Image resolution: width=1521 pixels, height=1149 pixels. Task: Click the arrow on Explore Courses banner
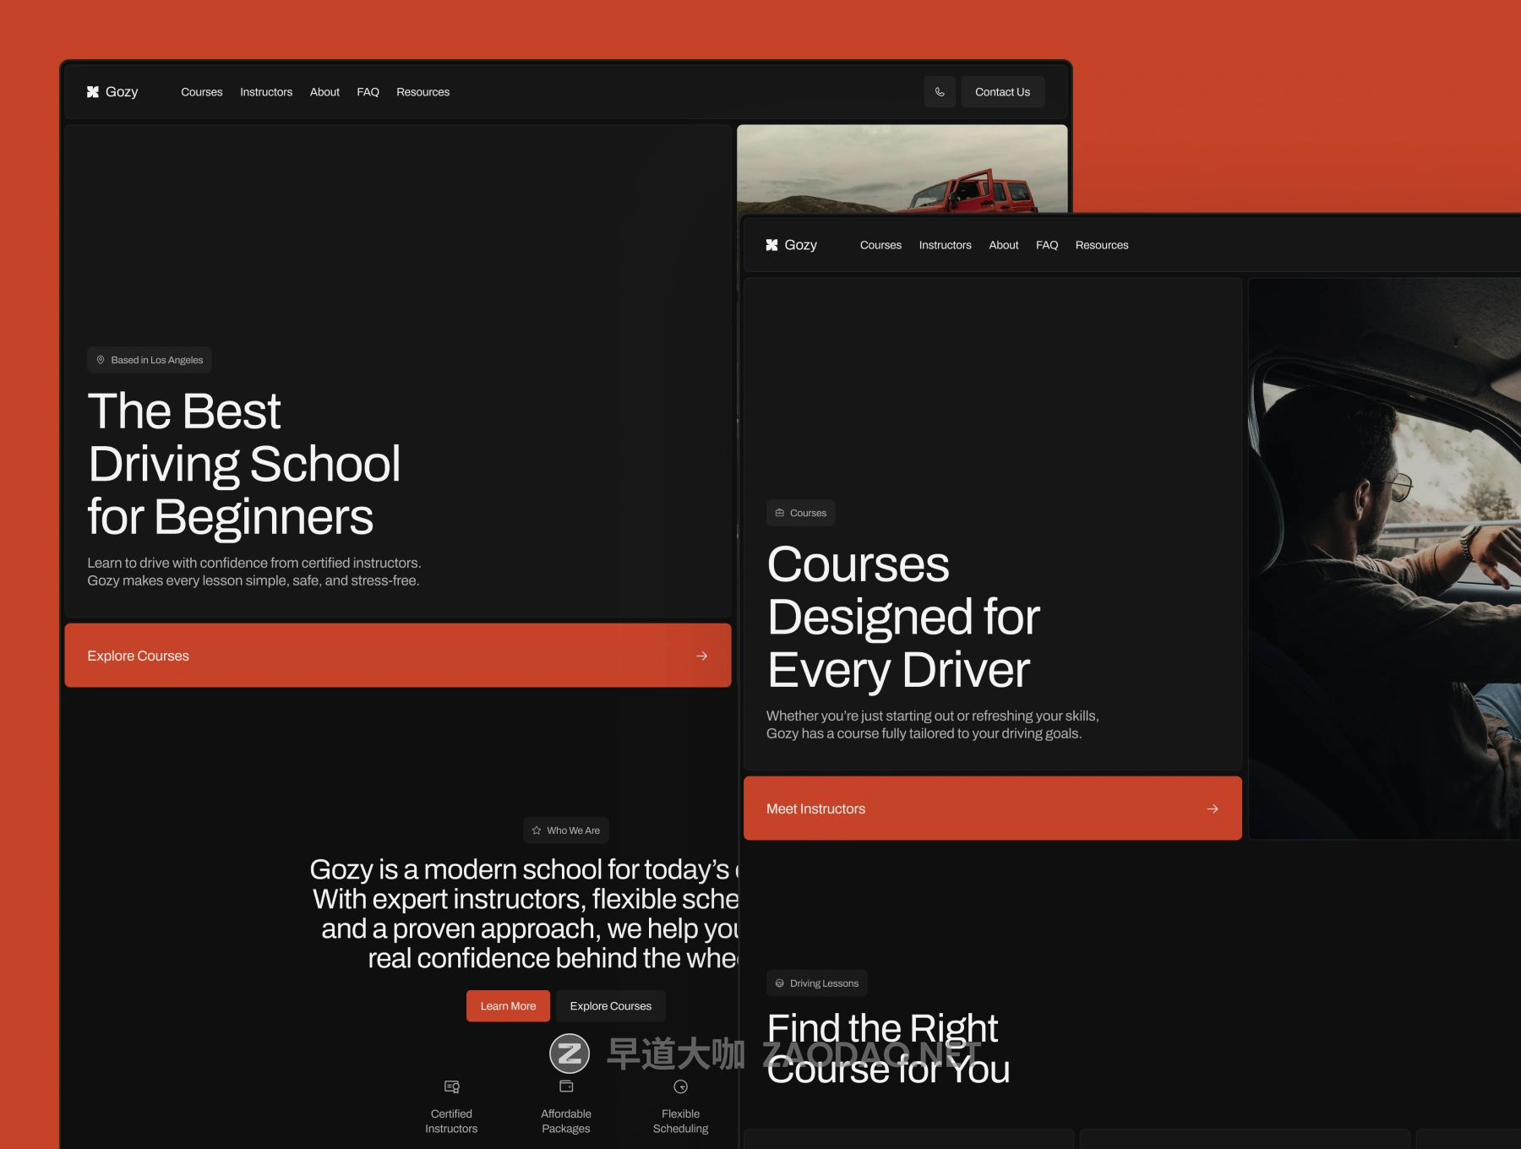(701, 656)
